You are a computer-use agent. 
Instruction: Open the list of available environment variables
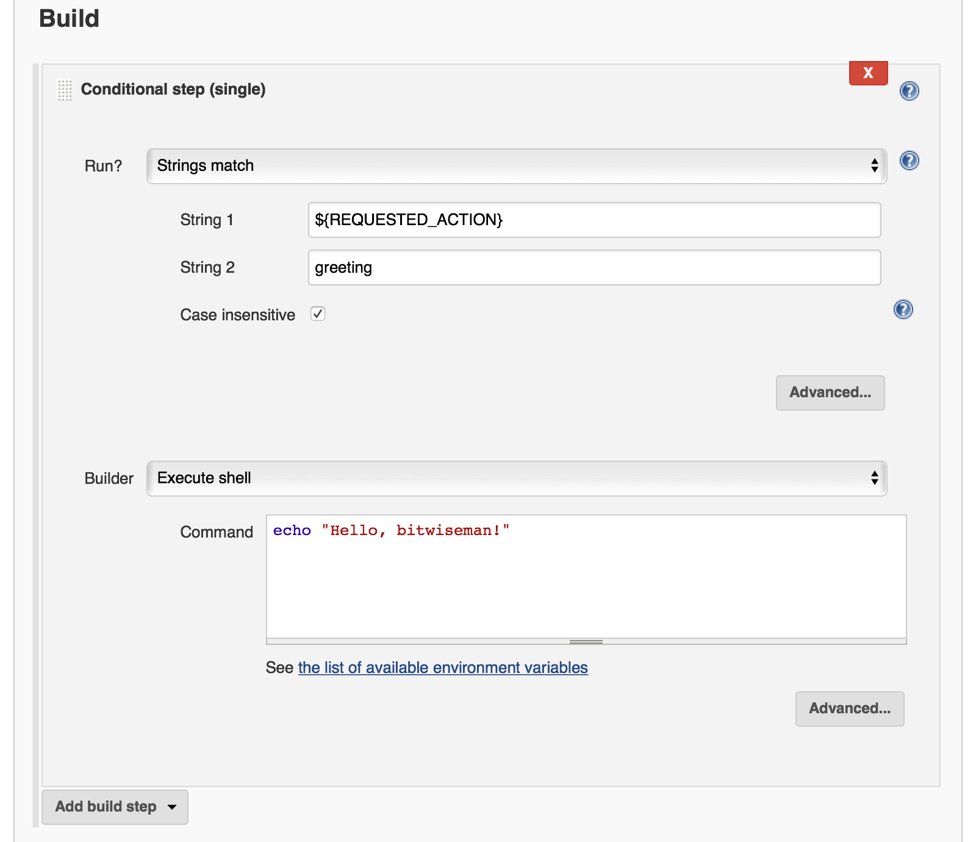[442, 668]
